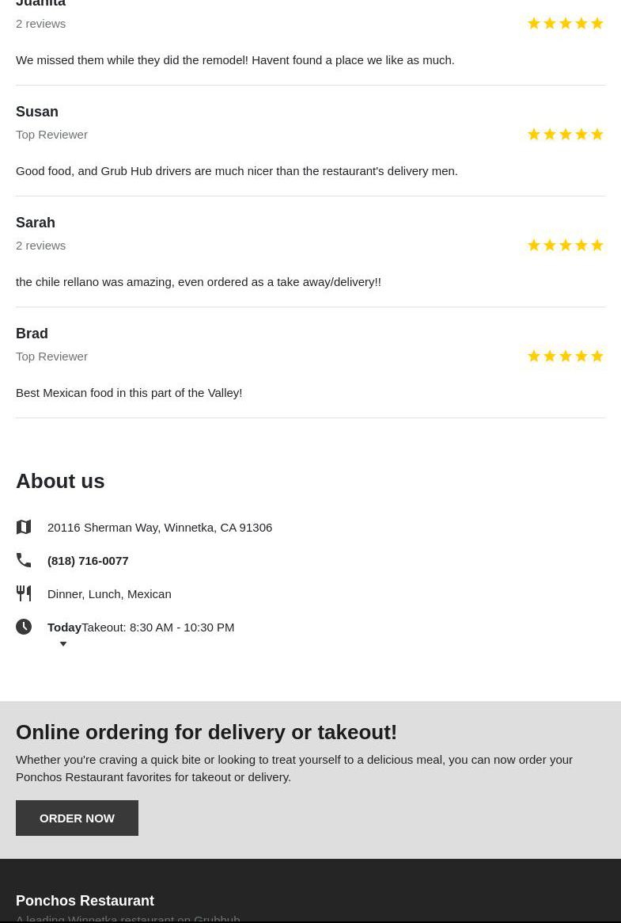
Task: Click the Ponchos Restaurant footer title
Action: pyautogui.click(x=85, y=901)
